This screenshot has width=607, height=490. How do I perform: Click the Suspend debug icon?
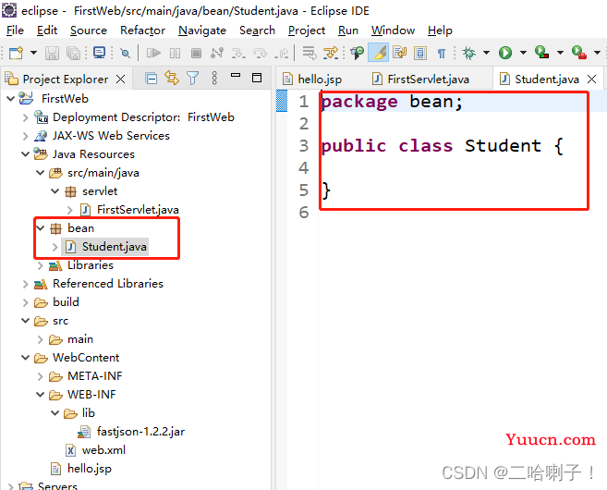click(175, 53)
